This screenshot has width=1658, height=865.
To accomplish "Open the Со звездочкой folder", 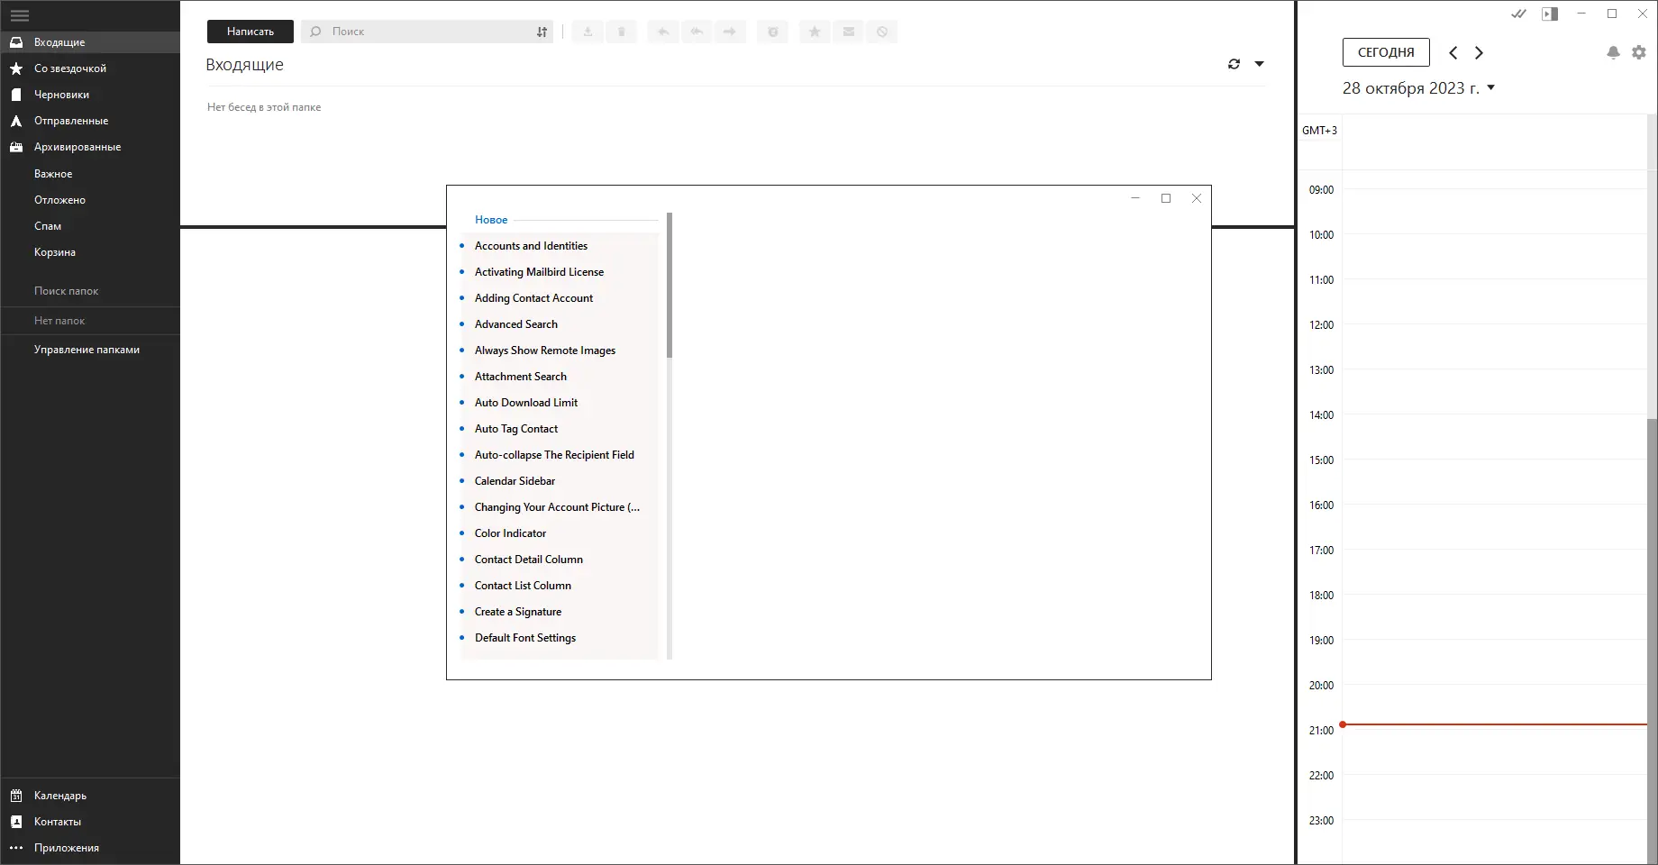I will 90,68.
